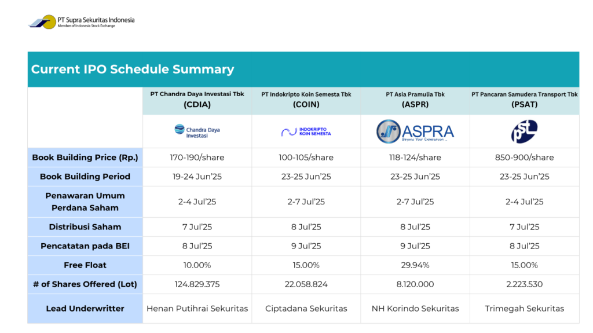The image size is (593, 333).
Task: Select the 170-190/share price cell
Action: [197, 158]
